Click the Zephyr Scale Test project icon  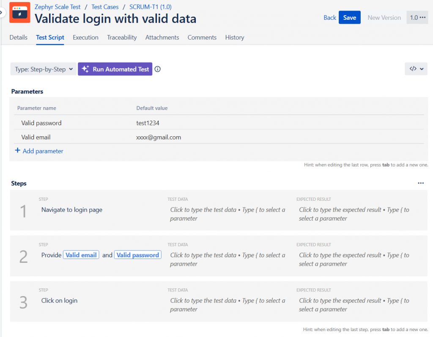[19, 13]
